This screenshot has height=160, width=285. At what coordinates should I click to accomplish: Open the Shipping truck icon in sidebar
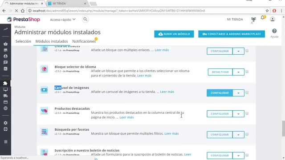point(6,96)
